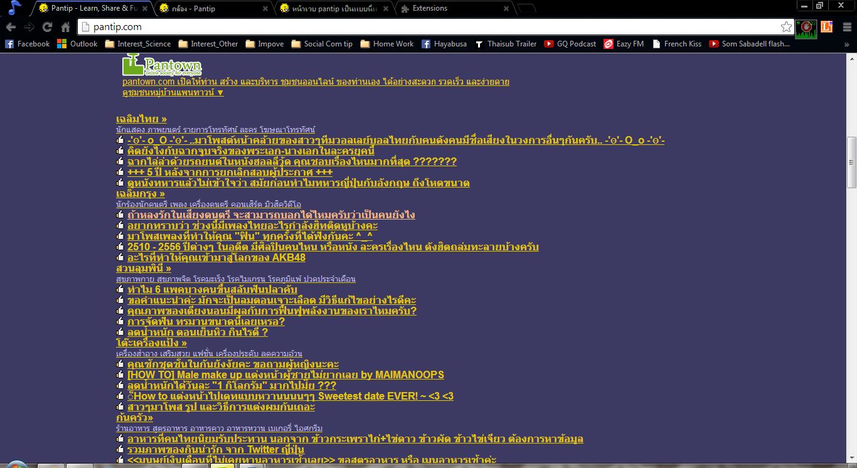Screen dimensions: 857x468
Task: Show hidden bookmarks with the » chevron
Action: click(x=847, y=44)
